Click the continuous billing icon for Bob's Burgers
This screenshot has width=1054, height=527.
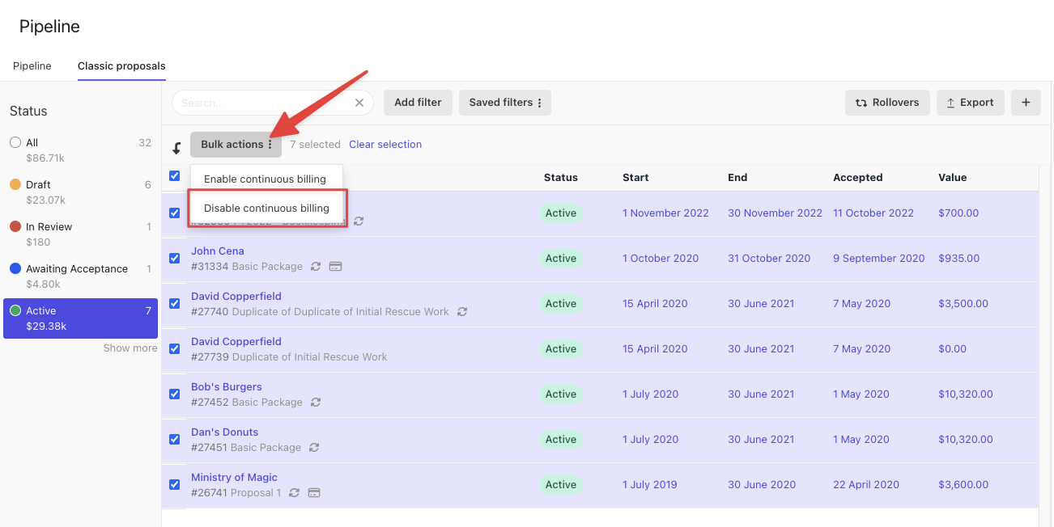[316, 403]
